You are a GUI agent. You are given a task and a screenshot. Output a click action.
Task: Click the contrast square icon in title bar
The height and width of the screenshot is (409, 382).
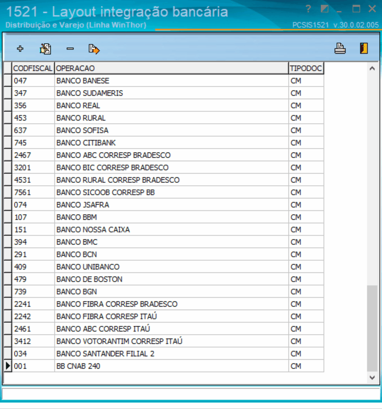[x=324, y=9]
